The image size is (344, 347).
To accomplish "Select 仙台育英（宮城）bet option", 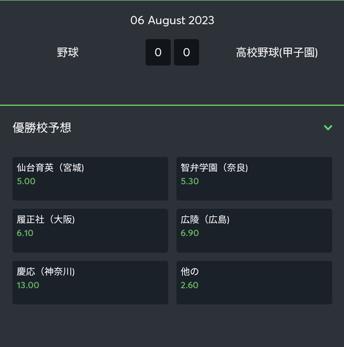I will tap(90, 179).
